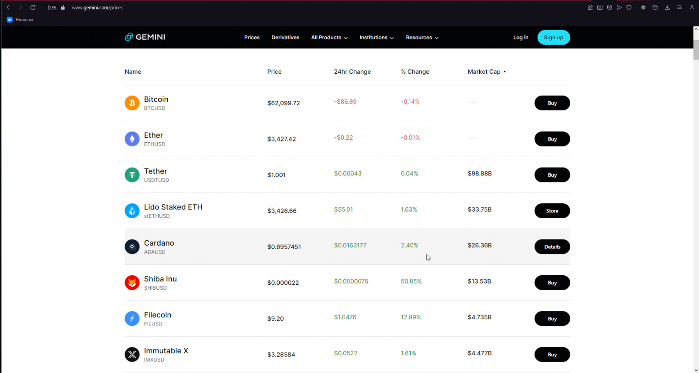
Task: Open the send (My Flow) arrow icon
Action: pyautogui.click(x=619, y=7)
